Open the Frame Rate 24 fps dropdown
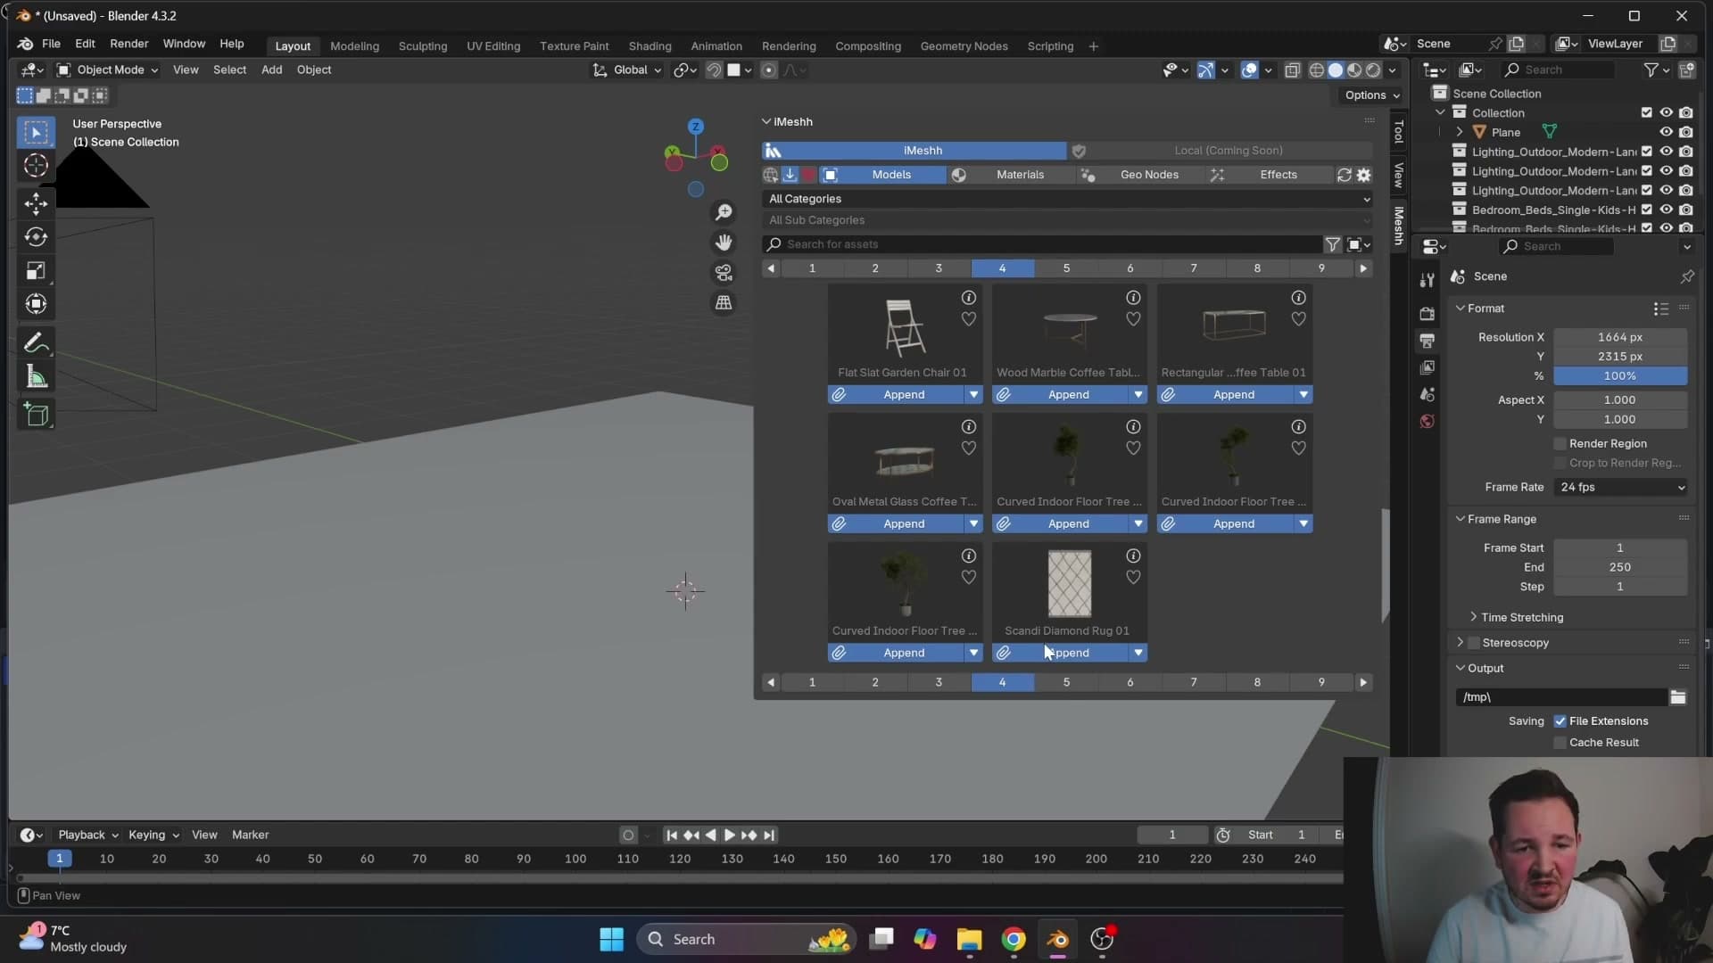1713x963 pixels. coord(1620,488)
